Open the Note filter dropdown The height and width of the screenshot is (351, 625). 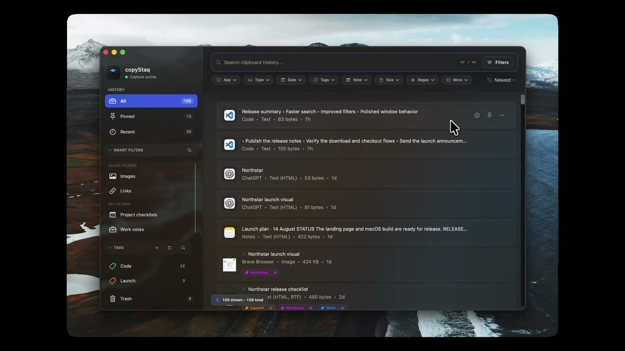click(x=356, y=80)
